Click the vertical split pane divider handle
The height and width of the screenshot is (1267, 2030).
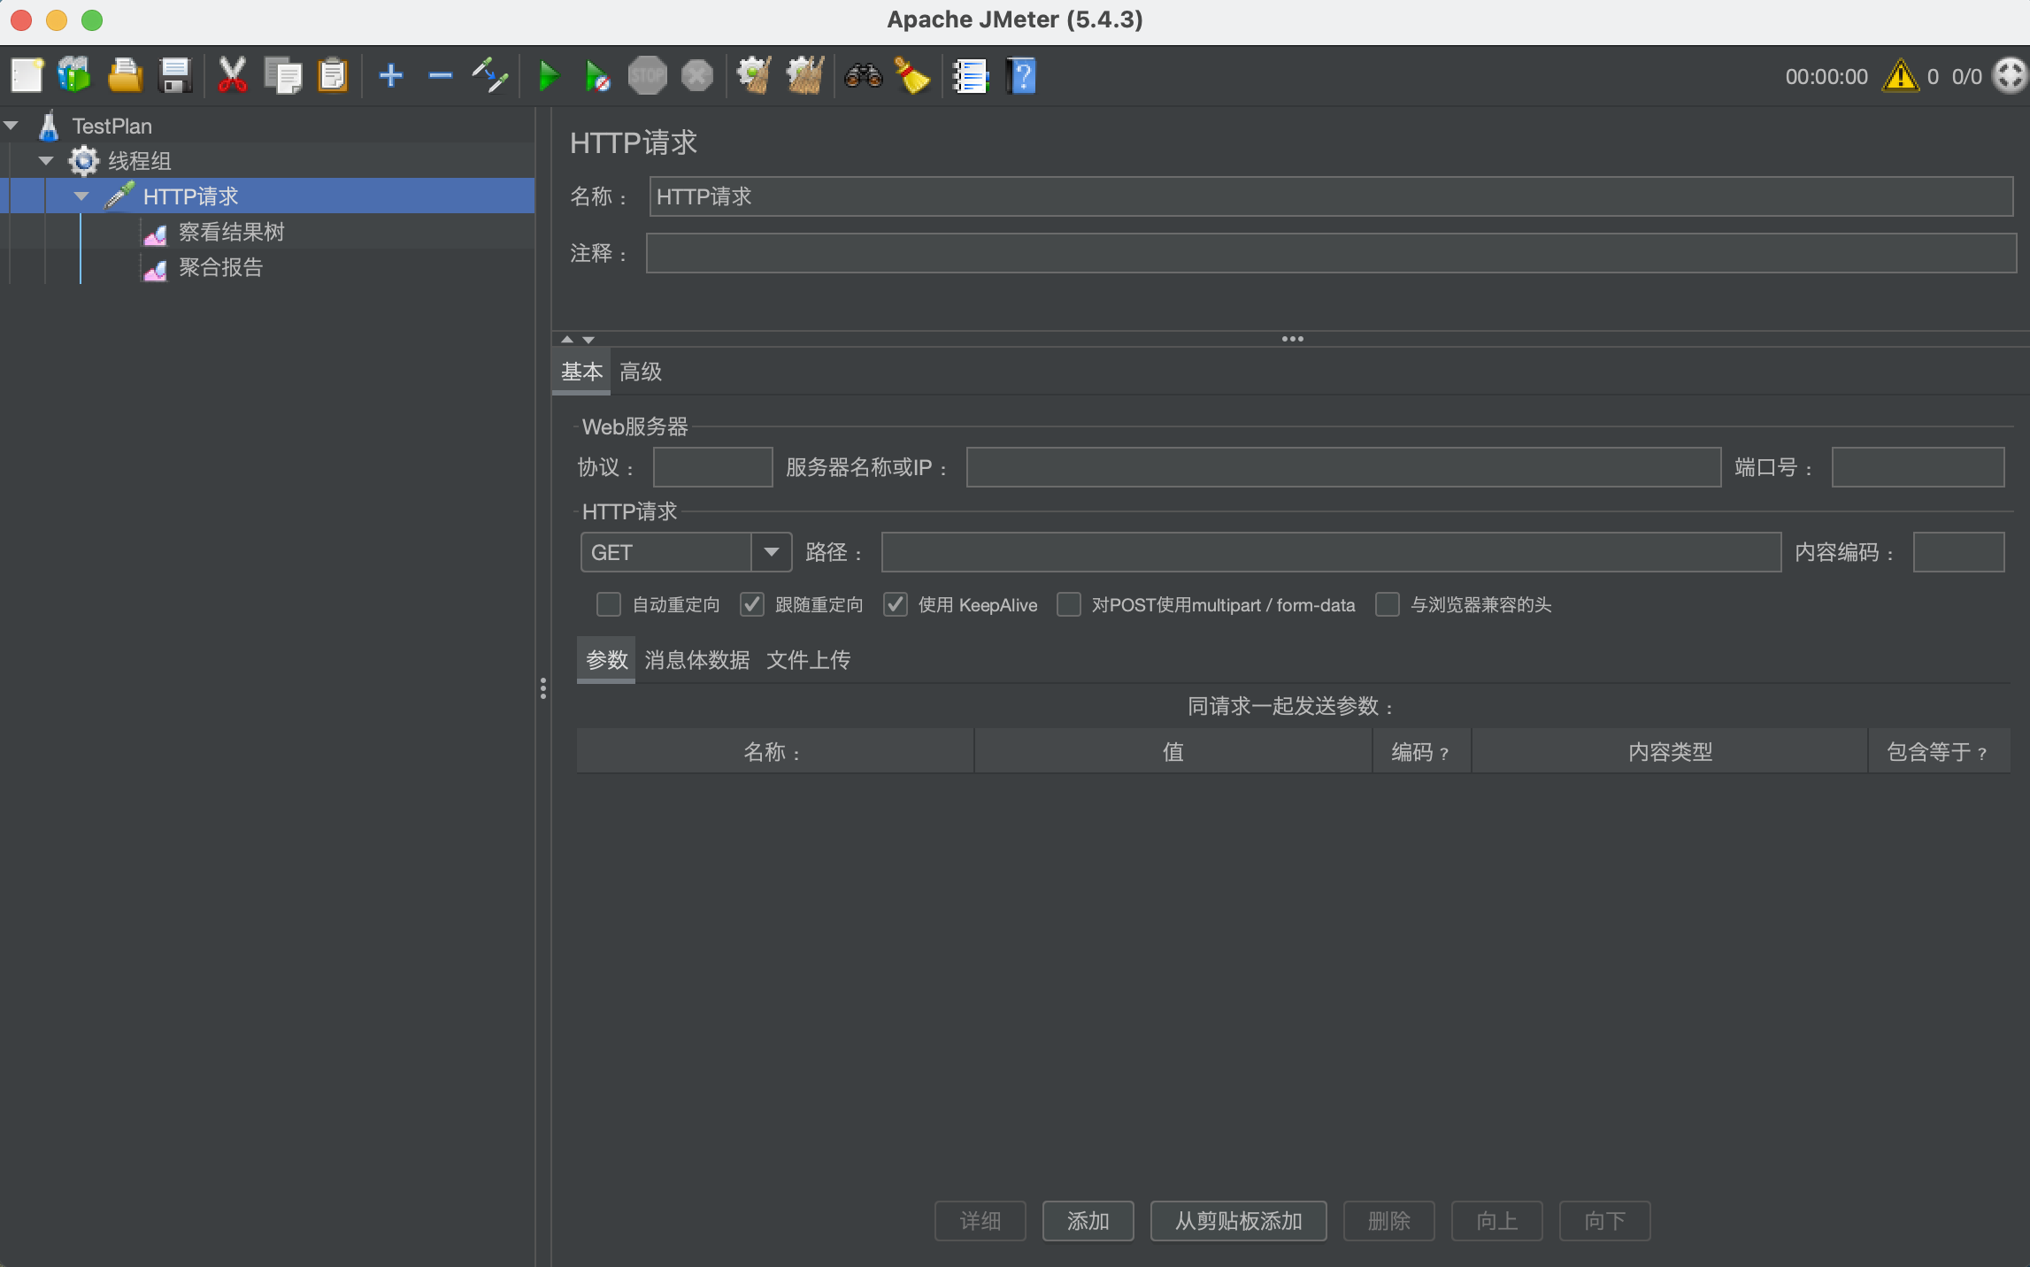coord(543,688)
